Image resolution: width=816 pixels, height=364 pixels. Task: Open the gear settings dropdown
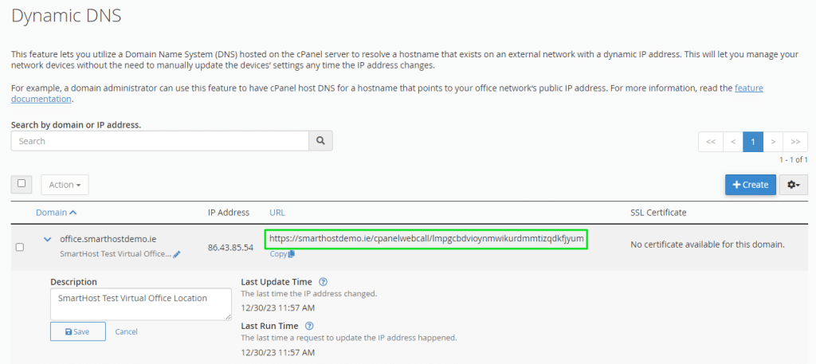coord(793,185)
